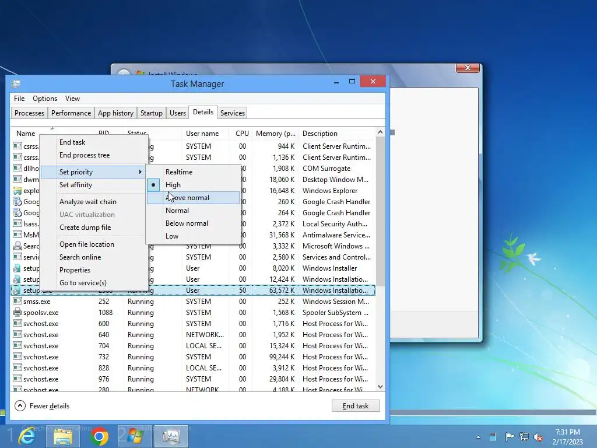
Task: Open the App history tab
Action: (116, 113)
